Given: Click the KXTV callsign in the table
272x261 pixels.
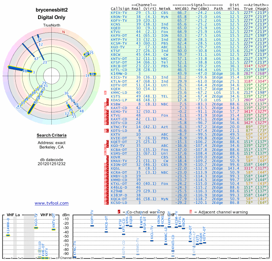Looking at the screenshot, I should click(116, 134).
